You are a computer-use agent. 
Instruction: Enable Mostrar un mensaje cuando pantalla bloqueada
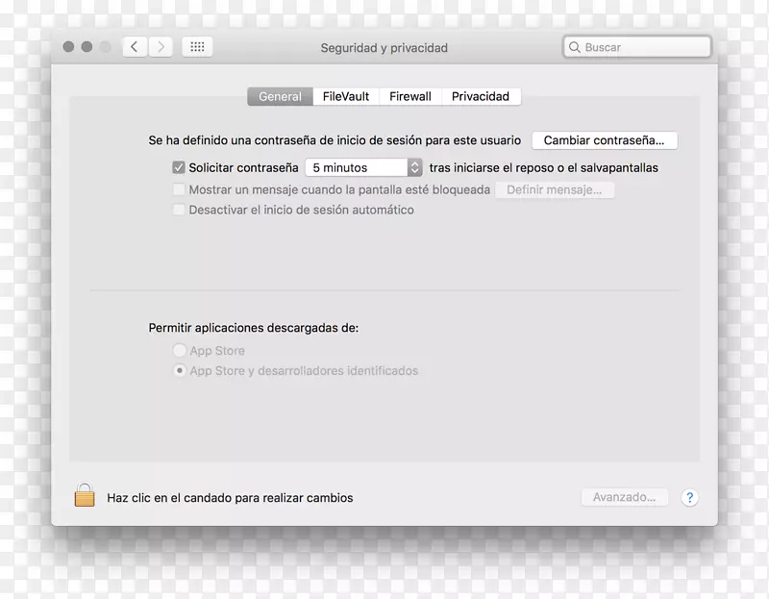pyautogui.click(x=178, y=189)
